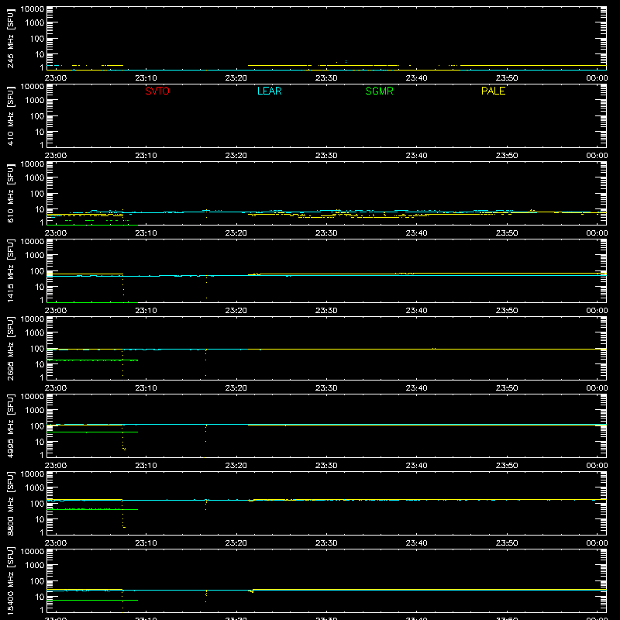The width and height of the screenshot is (620, 620).
Task: Click the cyan LEAR station label
Action: pyautogui.click(x=269, y=91)
